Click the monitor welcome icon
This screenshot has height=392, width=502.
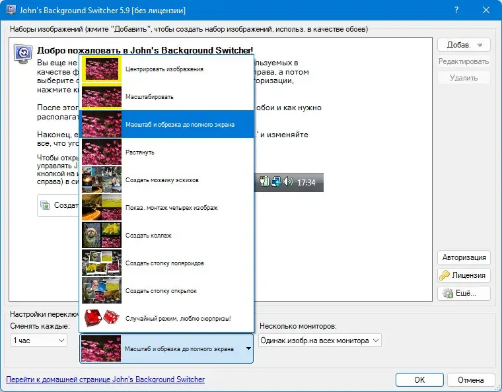click(23, 53)
